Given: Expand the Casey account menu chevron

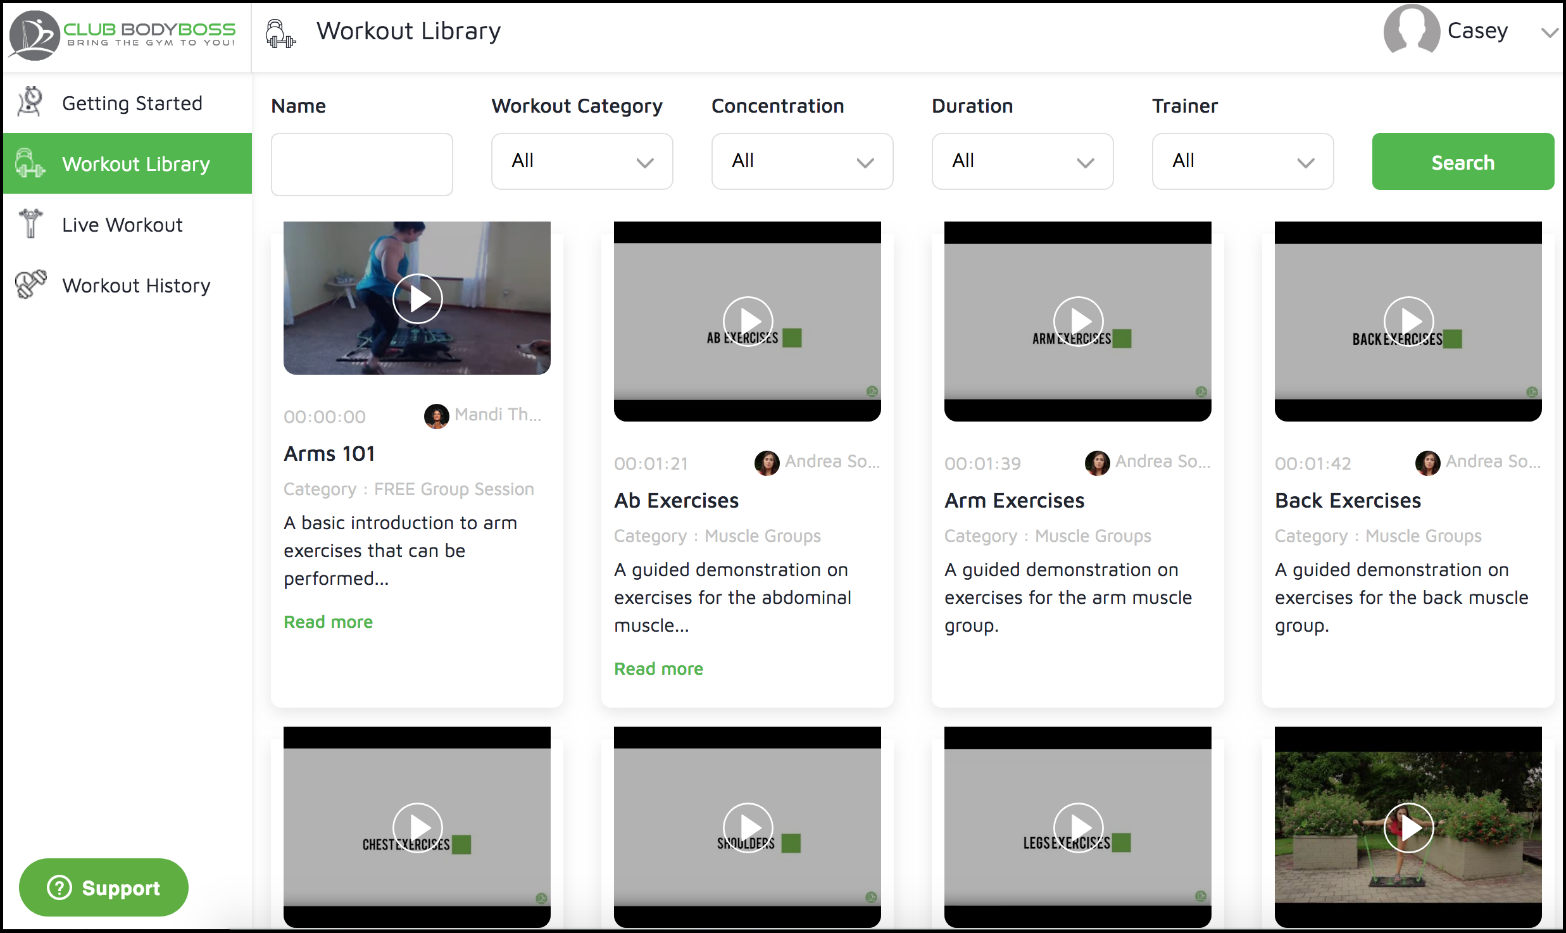Looking at the screenshot, I should coord(1549,32).
